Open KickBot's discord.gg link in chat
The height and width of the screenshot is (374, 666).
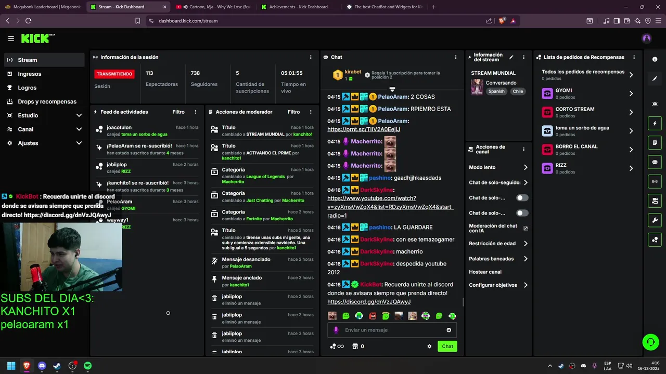pos(369,302)
